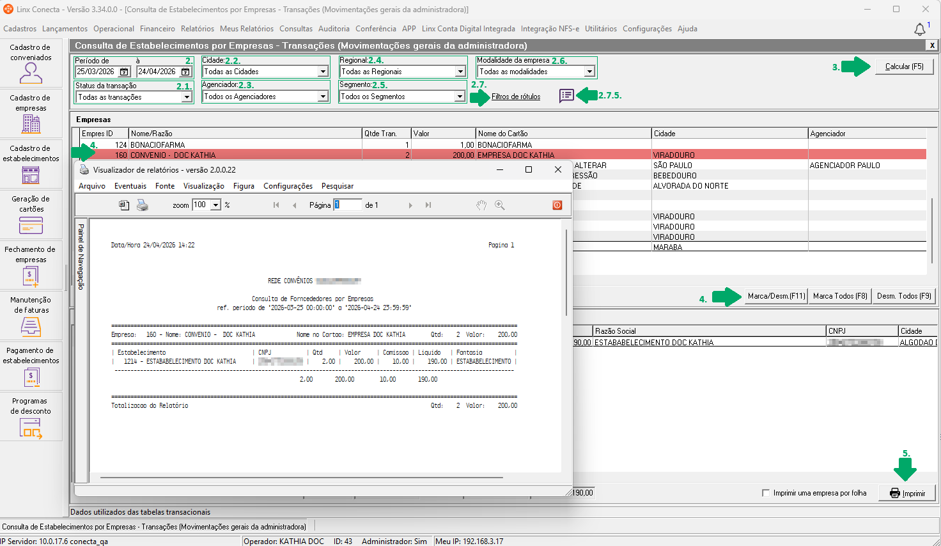Viewport: 941px width, 546px height.
Task: Click the label notes icon beside Filtros
Action: pyautogui.click(x=566, y=96)
